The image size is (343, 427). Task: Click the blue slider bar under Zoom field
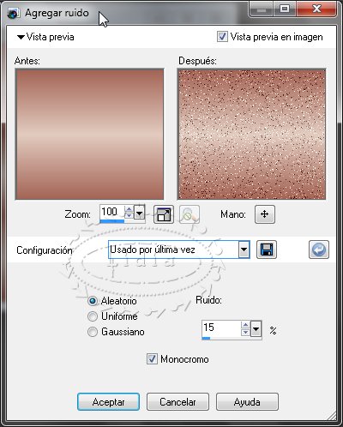point(112,221)
